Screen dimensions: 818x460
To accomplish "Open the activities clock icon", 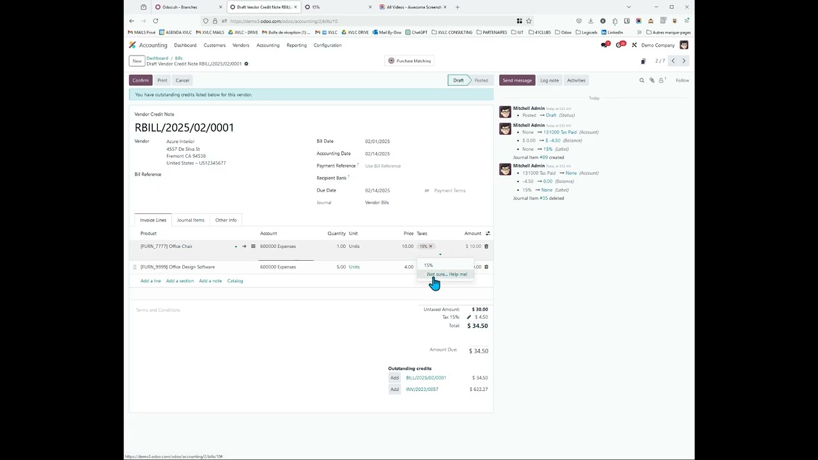I will coord(619,45).
